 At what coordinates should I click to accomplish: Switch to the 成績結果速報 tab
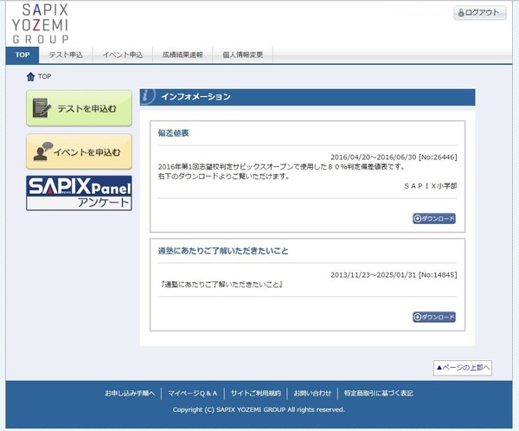(183, 55)
